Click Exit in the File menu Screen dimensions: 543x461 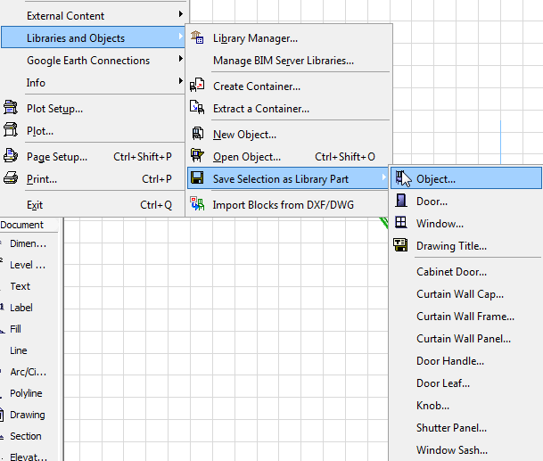click(35, 205)
